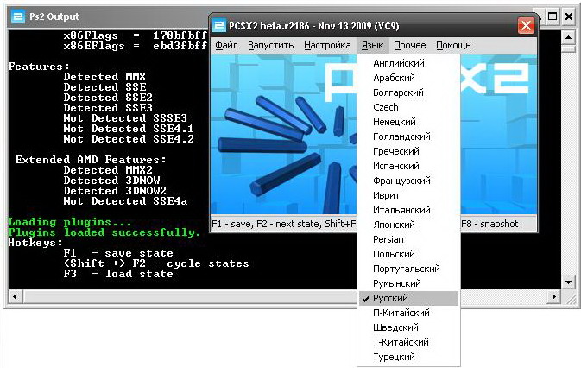Pick Persian from the language menu
581x368 pixels.
coord(390,239)
